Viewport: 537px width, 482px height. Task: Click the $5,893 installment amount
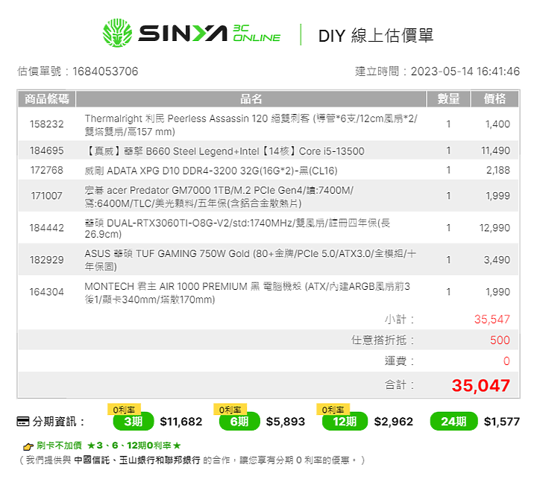(286, 422)
